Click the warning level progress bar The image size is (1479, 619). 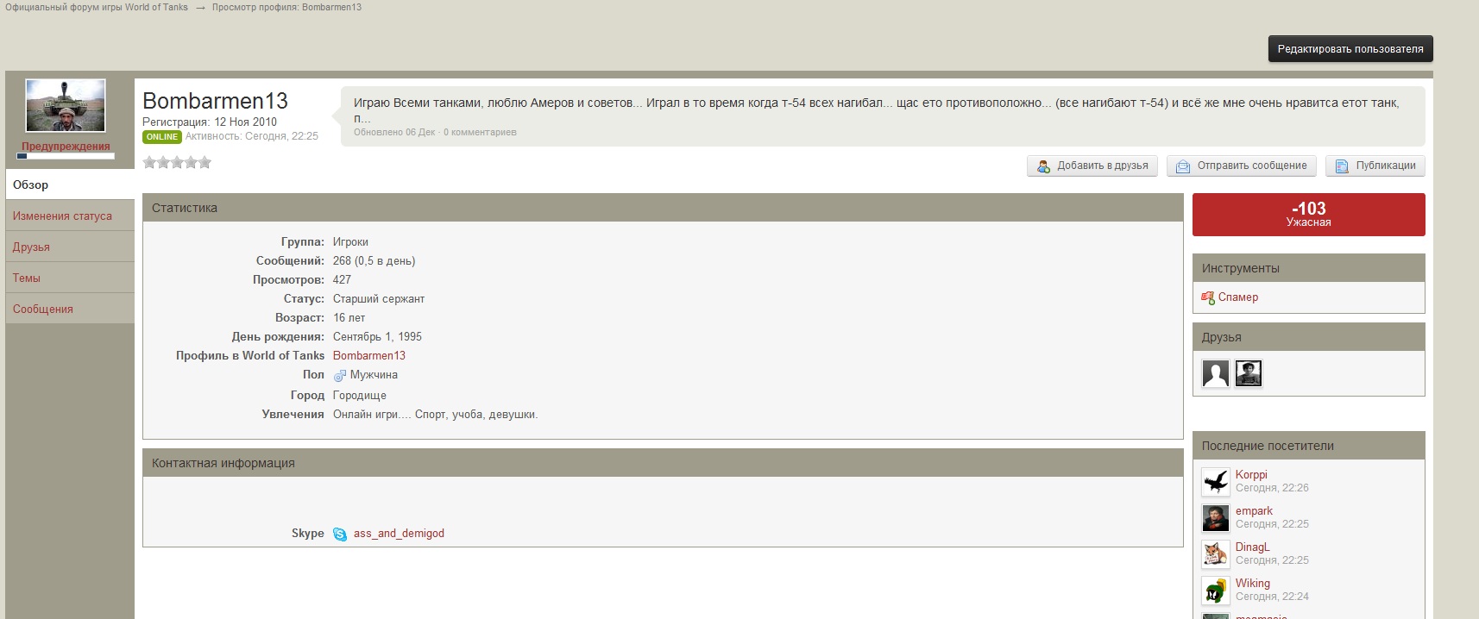[x=65, y=157]
